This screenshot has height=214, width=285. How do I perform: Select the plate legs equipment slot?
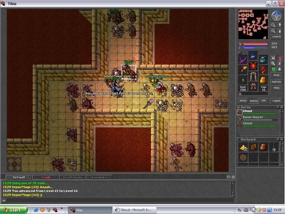pos(253,76)
